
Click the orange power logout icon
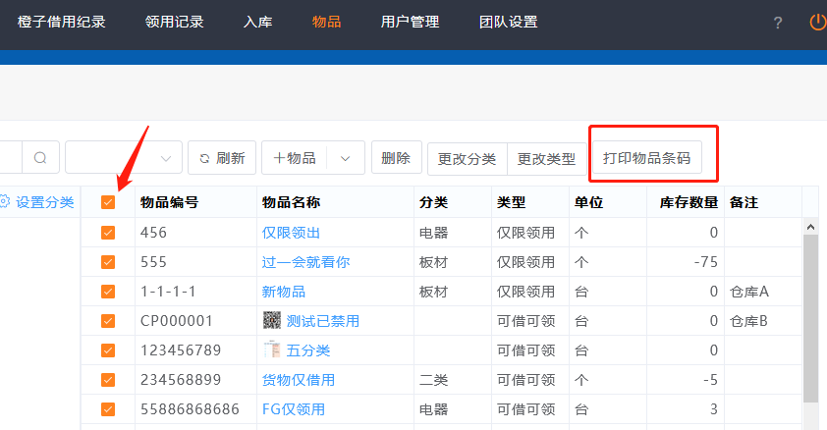click(x=817, y=22)
